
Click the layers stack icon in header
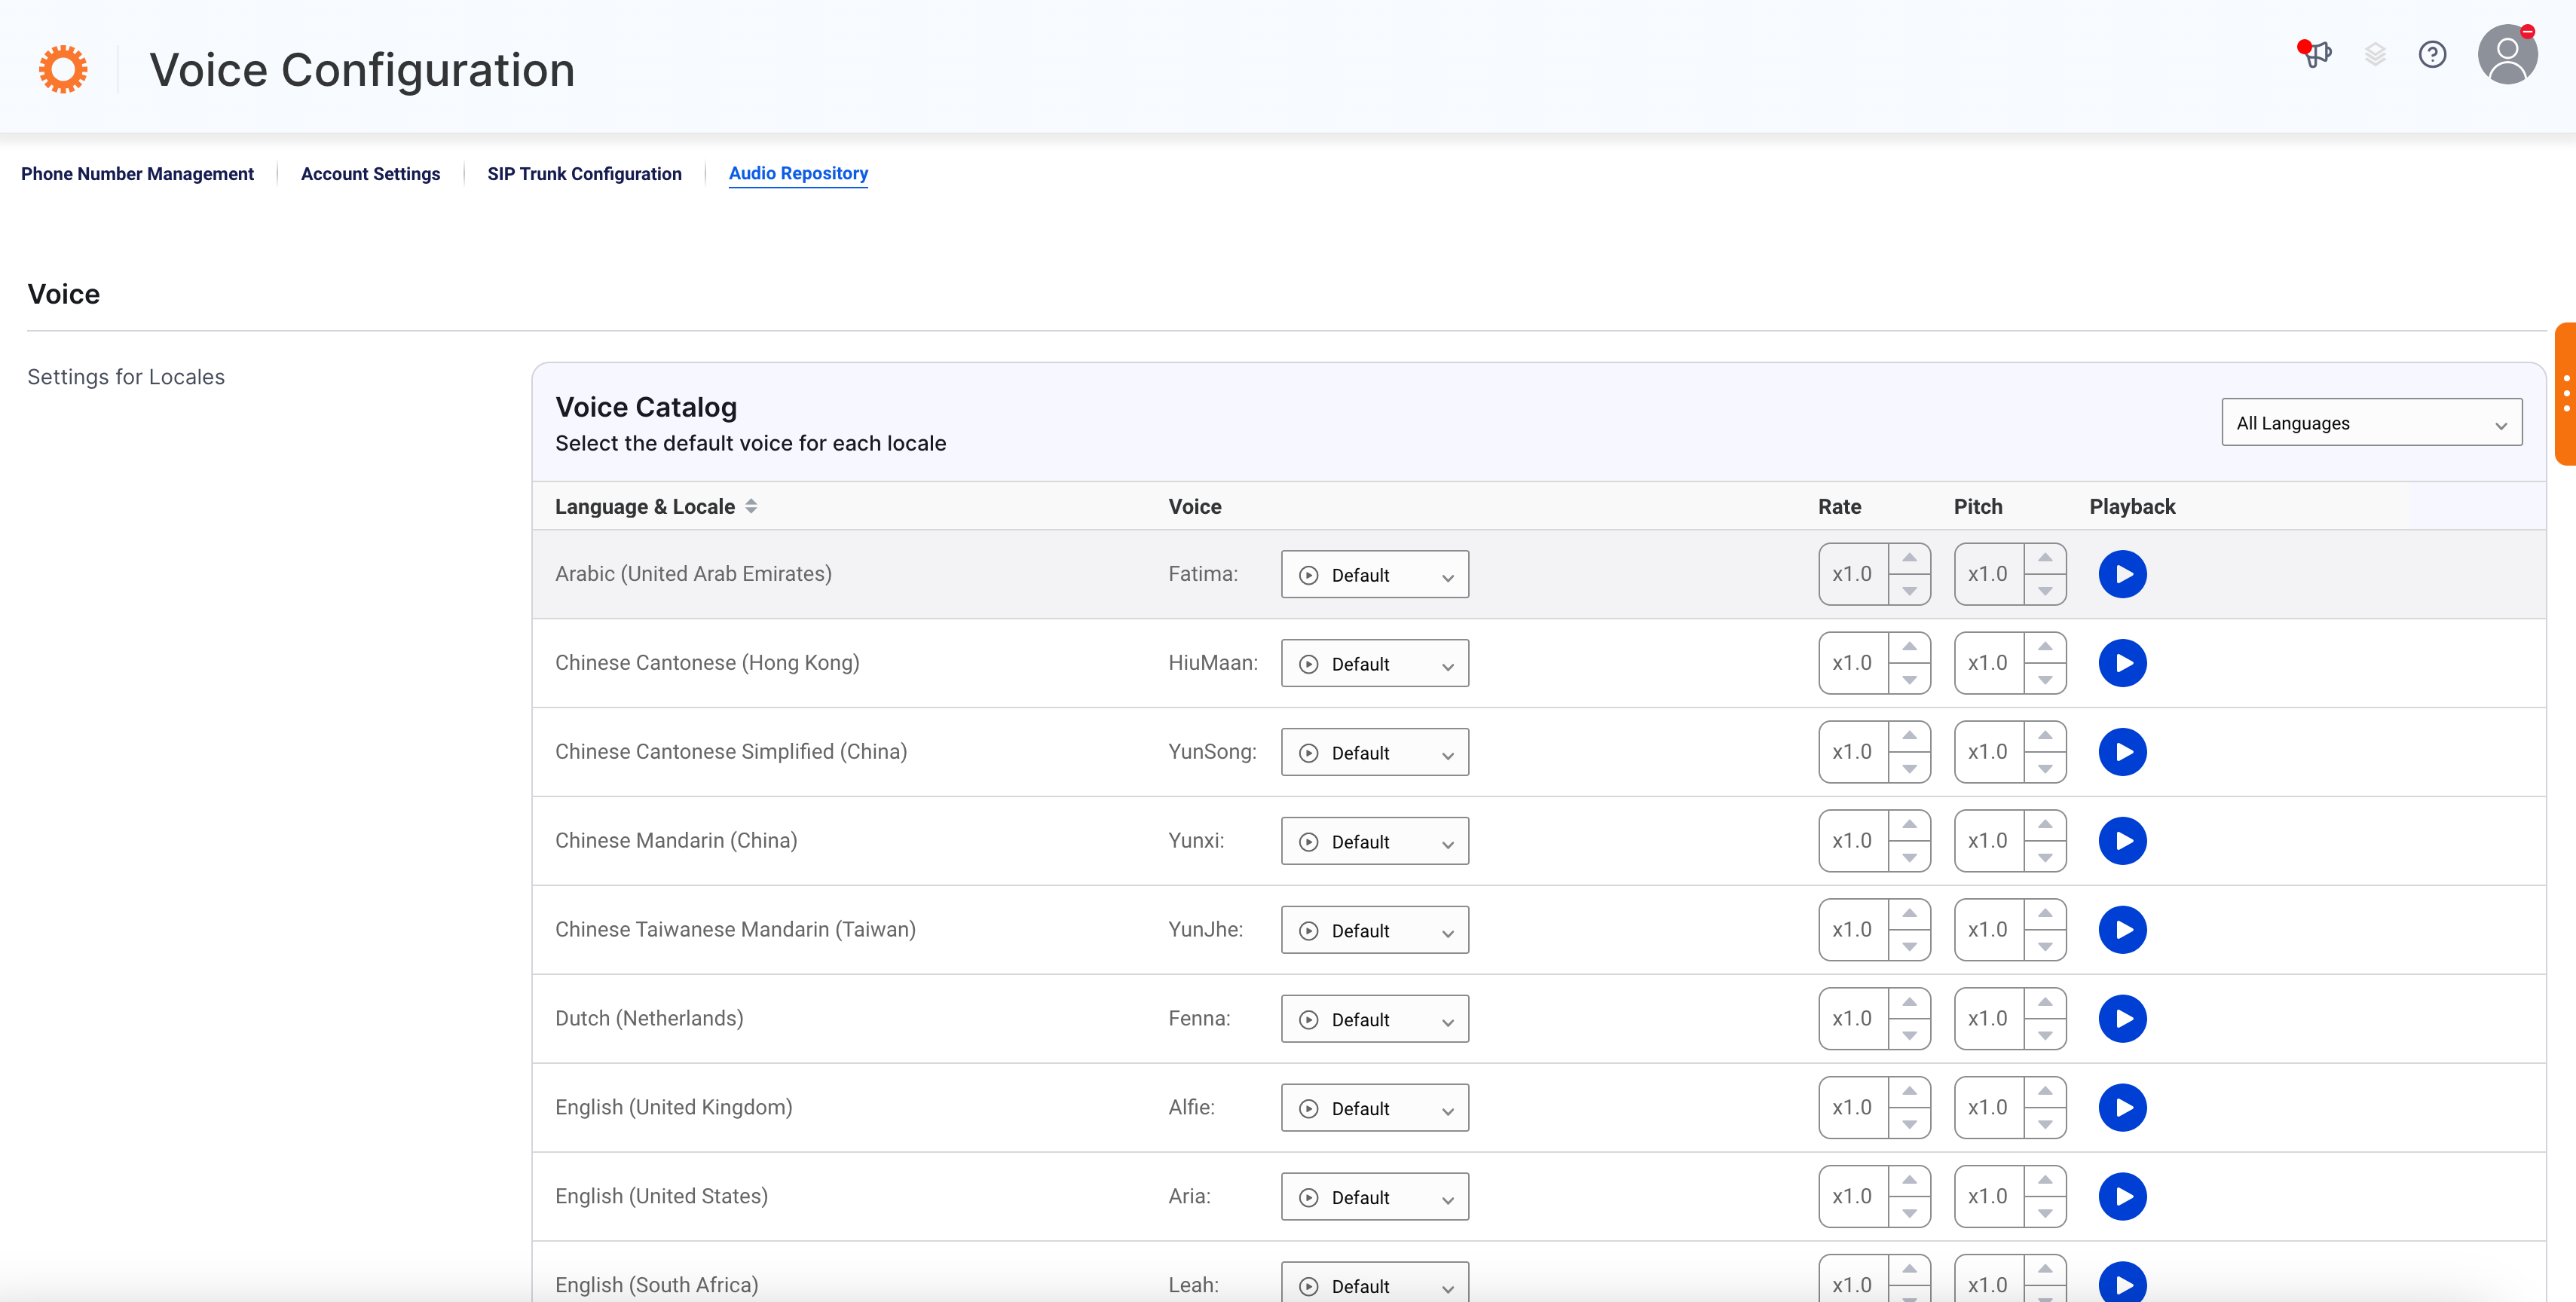coord(2375,54)
